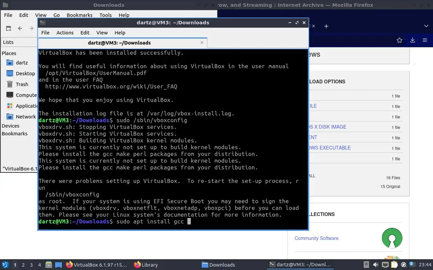Open Help menu in terminal window

pos(120,33)
